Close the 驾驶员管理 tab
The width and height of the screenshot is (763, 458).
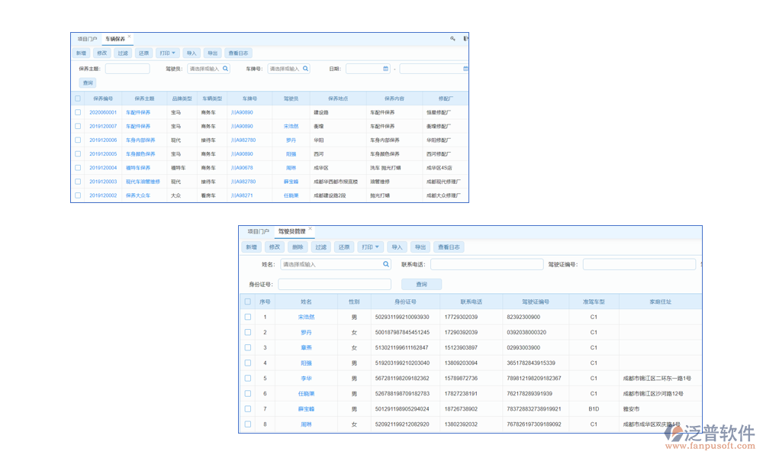point(310,228)
